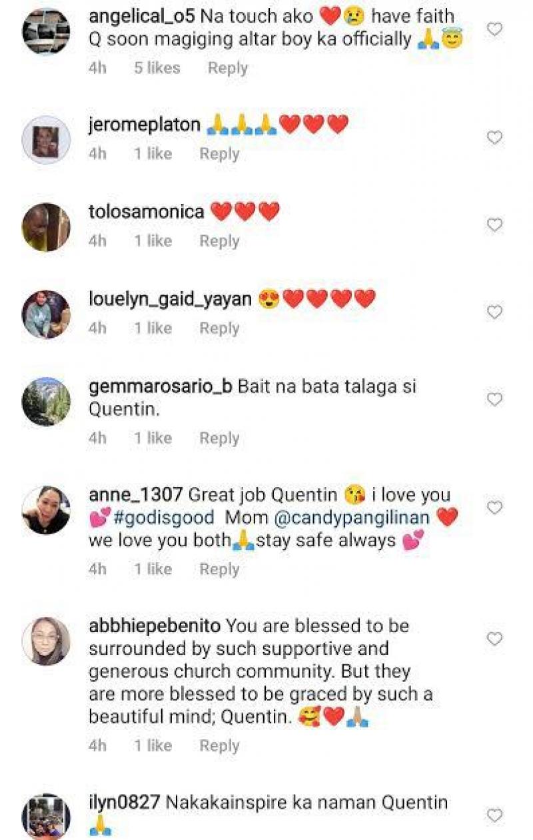This screenshot has width=533, height=840.
Task: Visit louelyn_gaid_yayan's profile via username
Action: click(170, 300)
